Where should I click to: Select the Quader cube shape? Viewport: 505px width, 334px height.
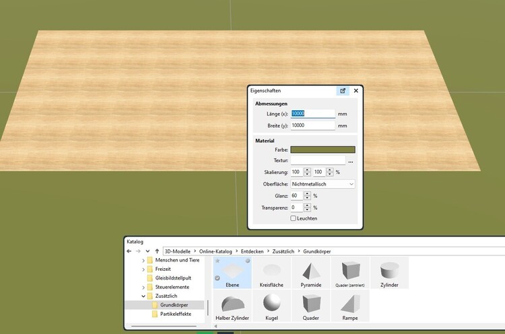pos(311,306)
